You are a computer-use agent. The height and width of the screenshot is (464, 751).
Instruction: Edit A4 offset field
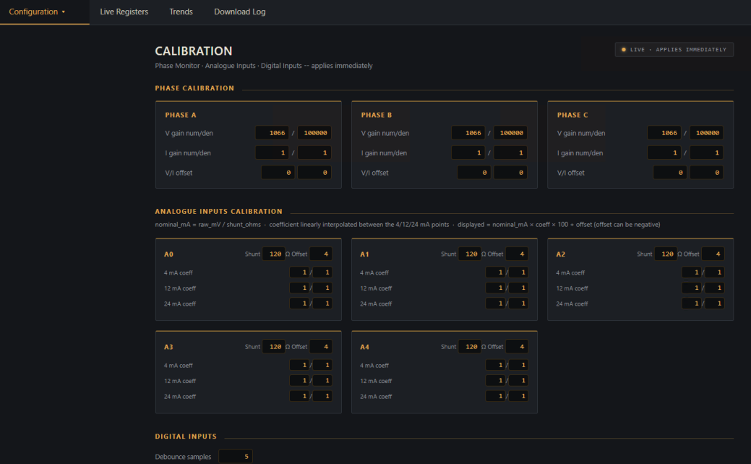(517, 347)
